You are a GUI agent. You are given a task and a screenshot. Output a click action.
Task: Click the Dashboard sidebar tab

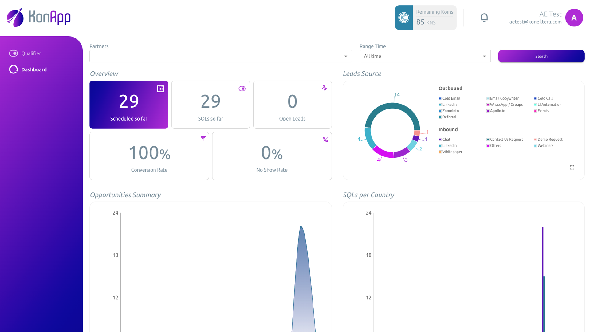pyautogui.click(x=34, y=69)
